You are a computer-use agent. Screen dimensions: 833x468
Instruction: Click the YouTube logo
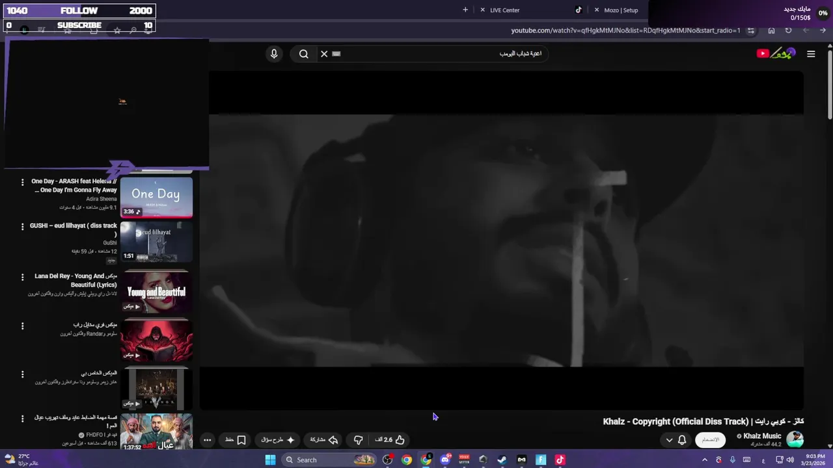tap(776, 53)
